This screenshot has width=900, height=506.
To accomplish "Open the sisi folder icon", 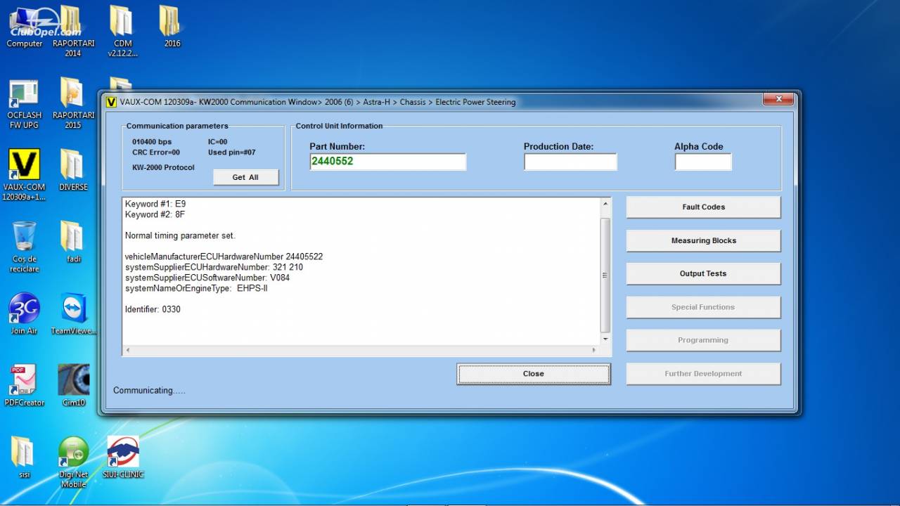I will click(x=23, y=457).
